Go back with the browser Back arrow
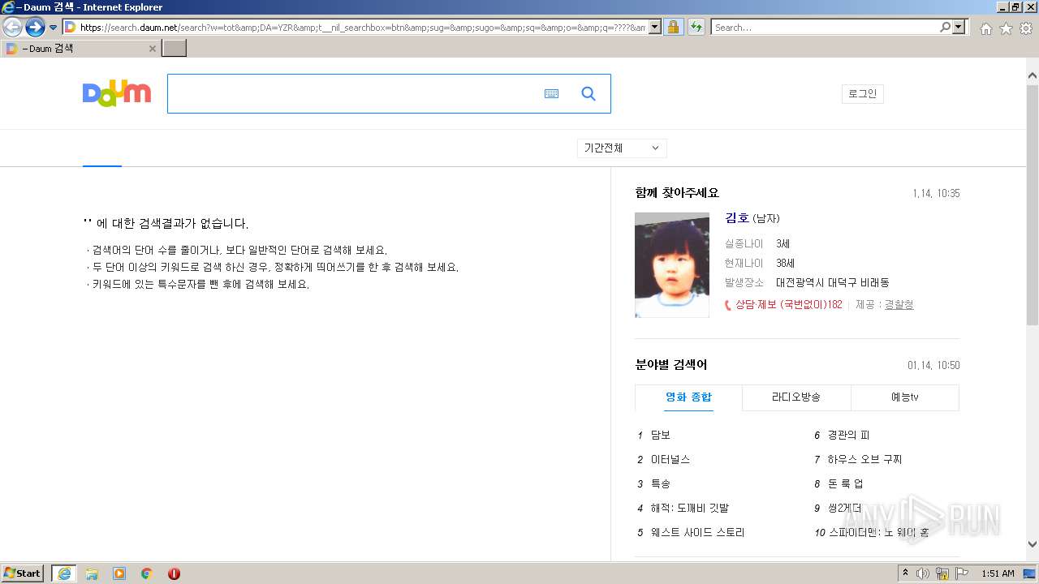Screen dimensions: 1039x584 coord(12,28)
